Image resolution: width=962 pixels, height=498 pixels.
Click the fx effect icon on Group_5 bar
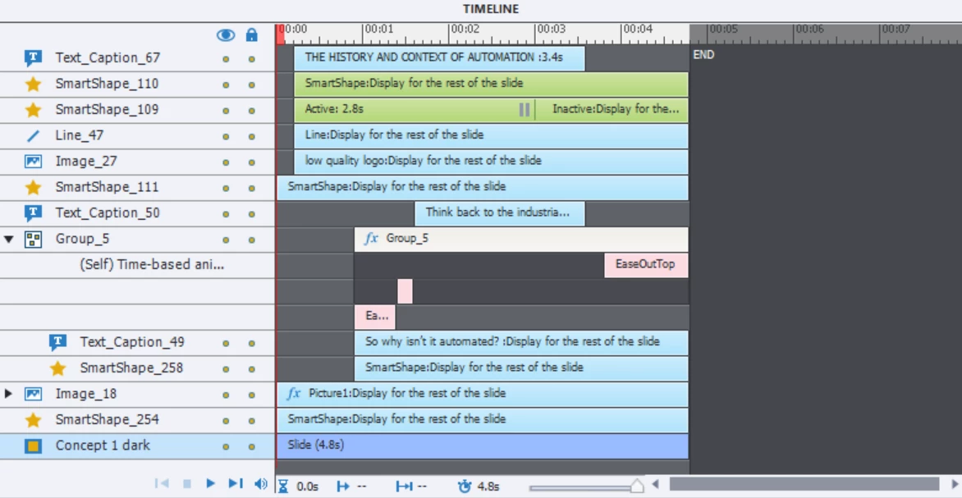tap(371, 239)
